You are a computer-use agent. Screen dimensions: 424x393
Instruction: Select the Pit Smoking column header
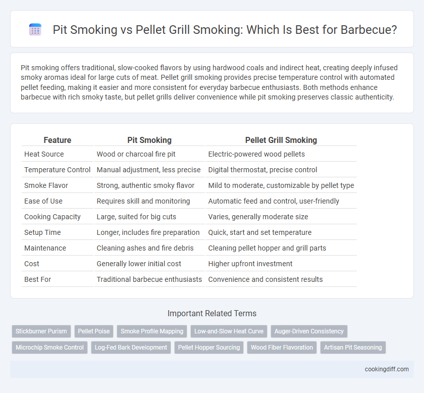pyautogui.click(x=149, y=140)
